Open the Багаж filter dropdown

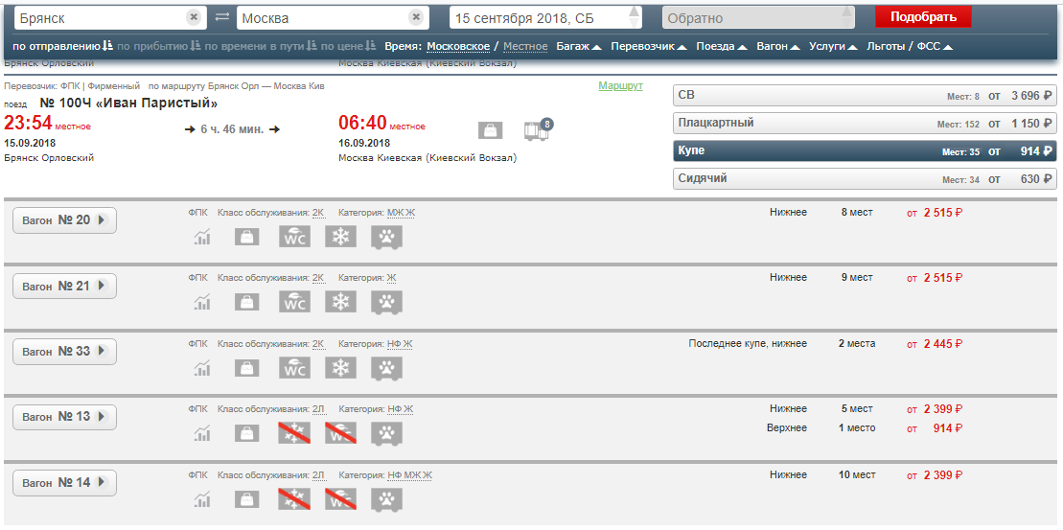[x=579, y=46]
